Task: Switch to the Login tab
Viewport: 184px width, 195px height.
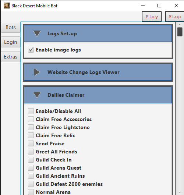Action: (11, 42)
